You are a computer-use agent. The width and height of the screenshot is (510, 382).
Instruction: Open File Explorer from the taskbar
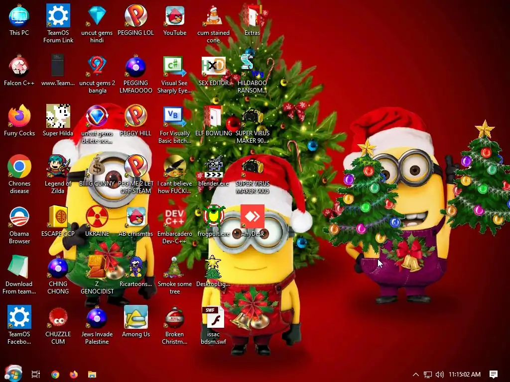92,375
